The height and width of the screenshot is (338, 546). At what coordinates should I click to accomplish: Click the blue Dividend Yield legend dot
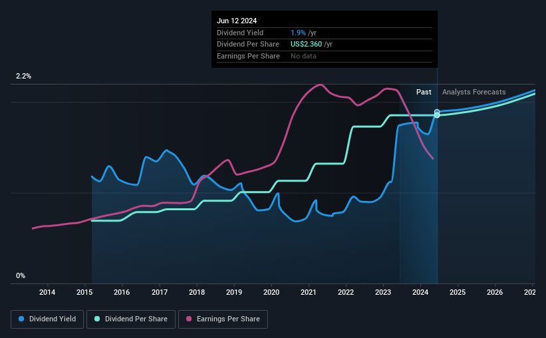point(21,319)
